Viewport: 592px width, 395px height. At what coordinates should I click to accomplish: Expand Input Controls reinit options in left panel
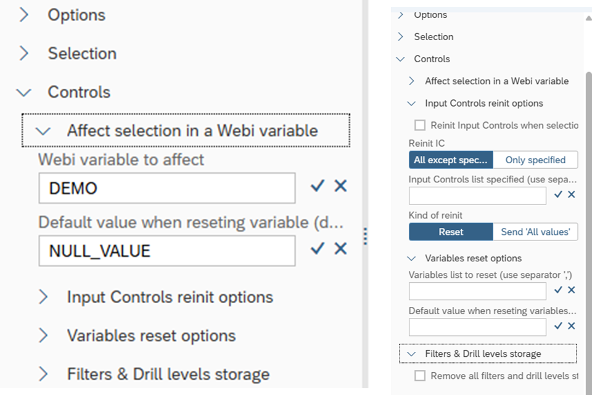click(43, 297)
